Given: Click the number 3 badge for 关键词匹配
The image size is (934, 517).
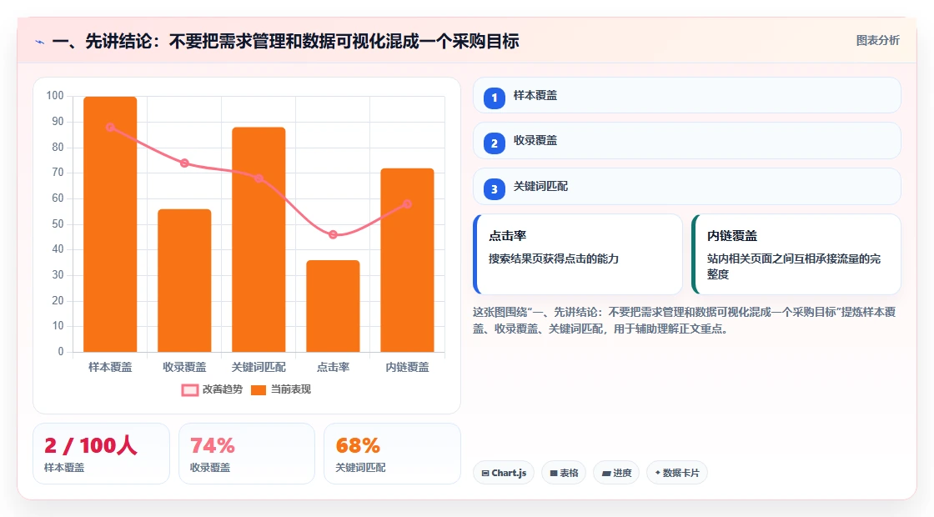Looking at the screenshot, I should (x=494, y=188).
